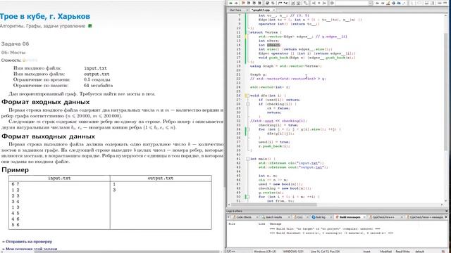Click the WINDOWS-1251 encoding status entry

click(x=293, y=252)
